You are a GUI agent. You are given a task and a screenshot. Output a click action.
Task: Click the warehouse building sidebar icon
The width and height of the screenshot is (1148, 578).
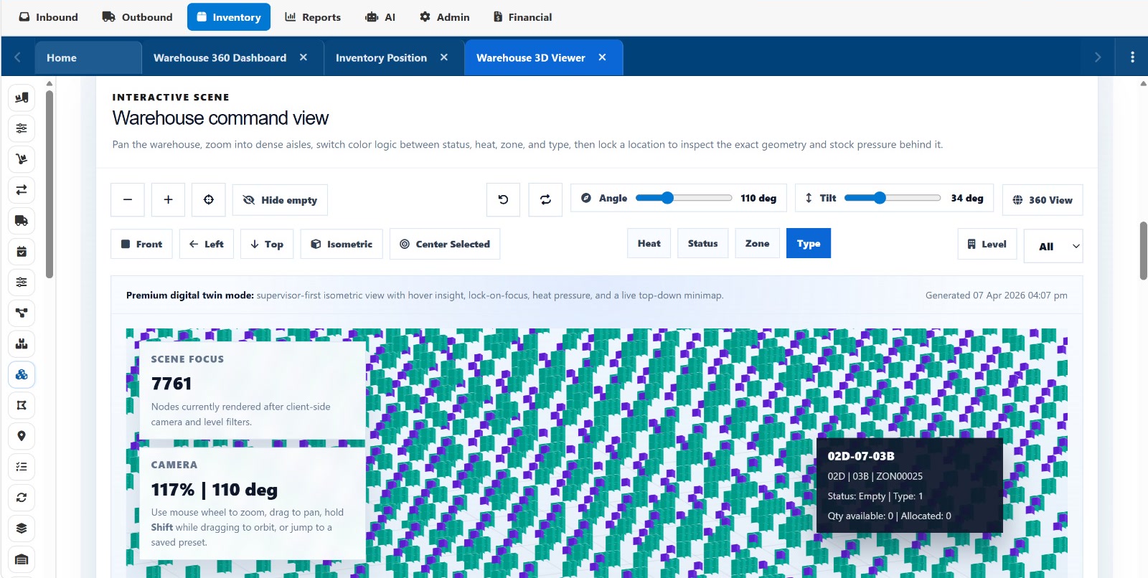(x=22, y=559)
